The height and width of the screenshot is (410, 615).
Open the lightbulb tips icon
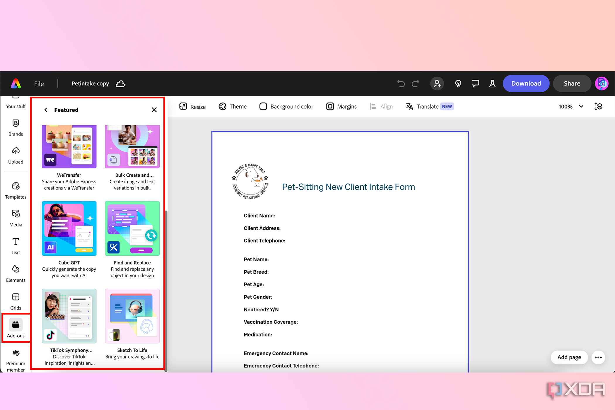click(458, 84)
